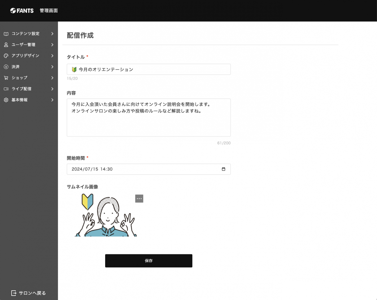Click the 開始時間 field label
The width and height of the screenshot is (377, 300).
pyautogui.click(x=76, y=158)
